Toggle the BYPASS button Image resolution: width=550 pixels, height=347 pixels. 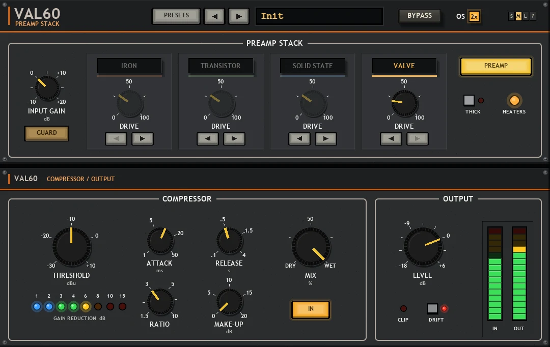[x=420, y=16]
